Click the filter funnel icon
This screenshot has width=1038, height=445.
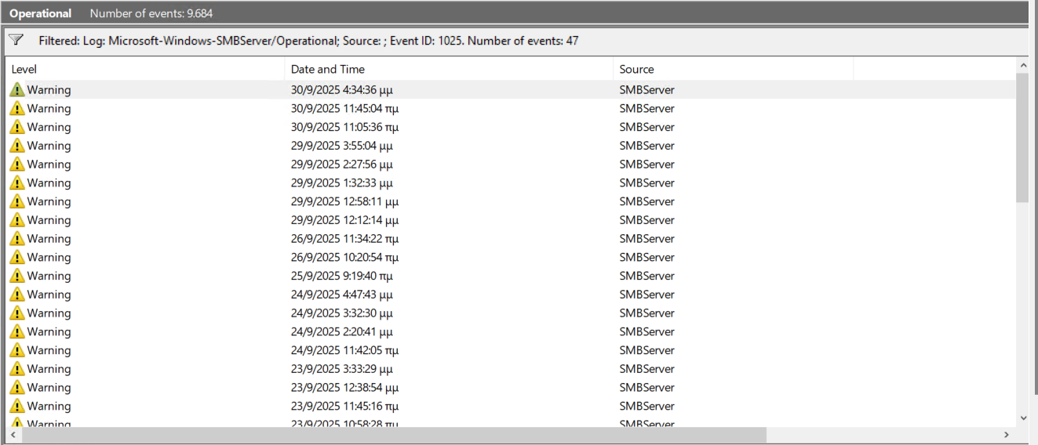(x=16, y=40)
